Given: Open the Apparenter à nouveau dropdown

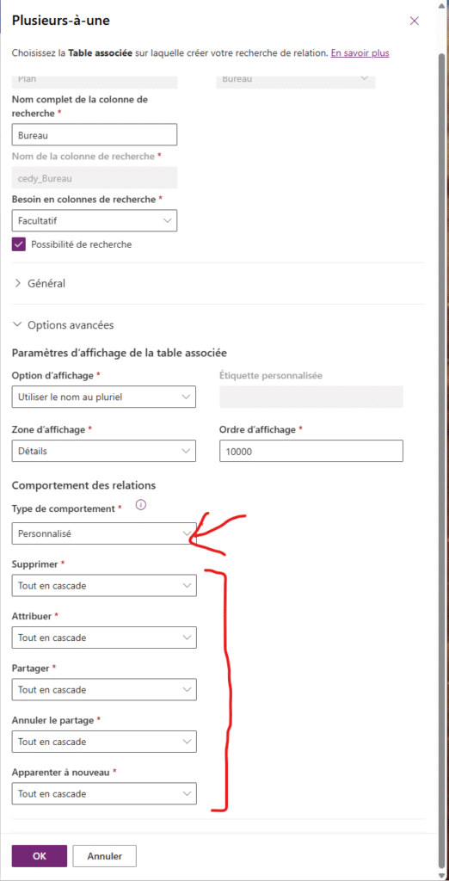Looking at the screenshot, I should (104, 794).
